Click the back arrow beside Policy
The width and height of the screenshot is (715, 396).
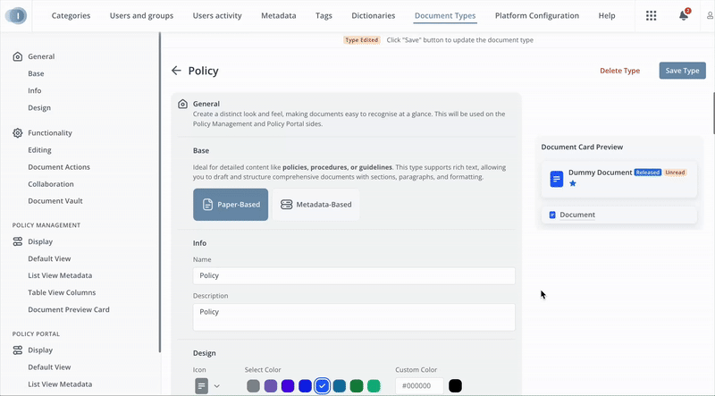click(176, 71)
